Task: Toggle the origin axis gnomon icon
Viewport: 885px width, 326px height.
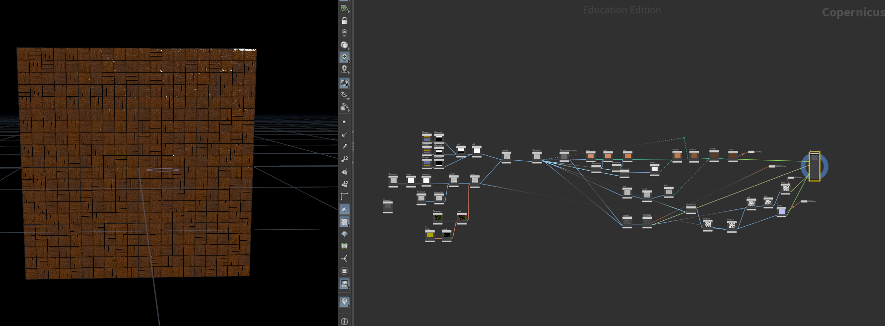Action: [x=344, y=259]
